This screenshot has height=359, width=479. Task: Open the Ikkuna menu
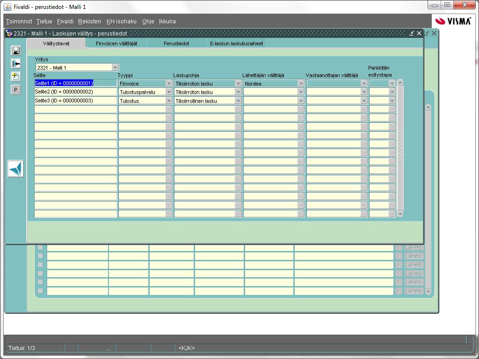(x=167, y=22)
